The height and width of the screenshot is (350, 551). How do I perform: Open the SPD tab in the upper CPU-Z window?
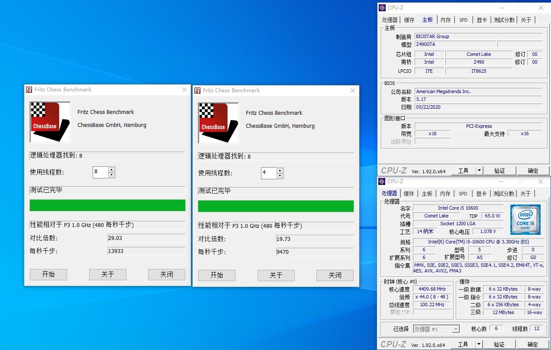[464, 20]
